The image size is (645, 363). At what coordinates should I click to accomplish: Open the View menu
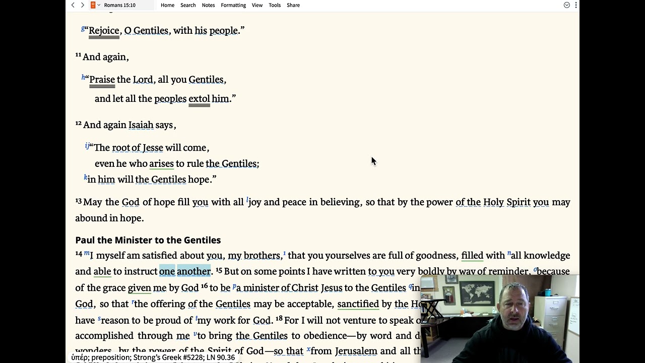tap(257, 5)
